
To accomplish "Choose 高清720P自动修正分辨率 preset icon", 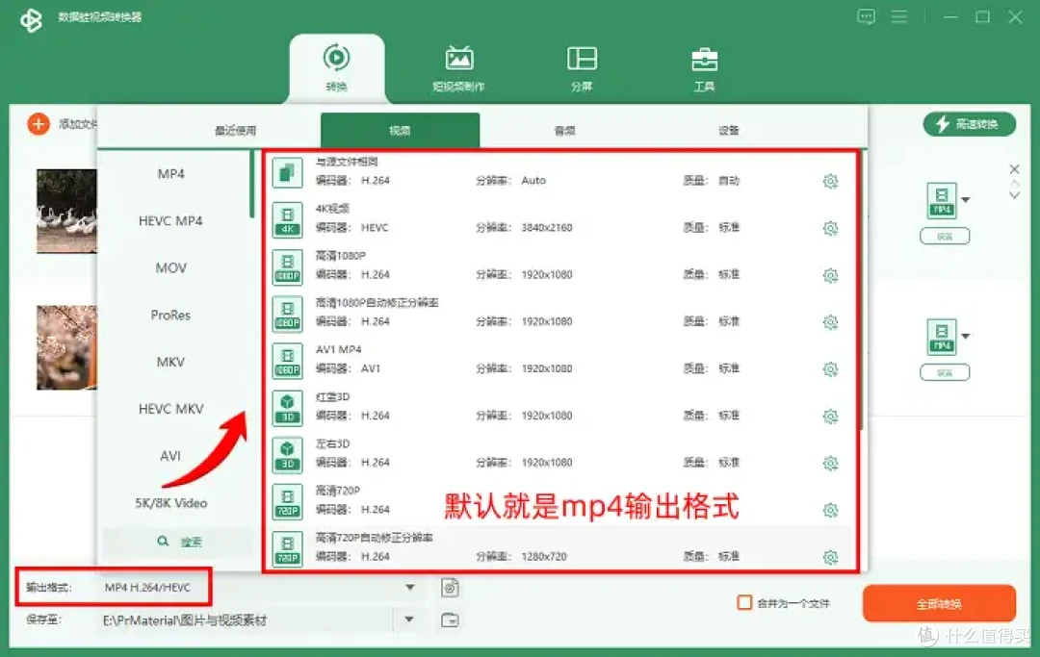I will tap(287, 549).
